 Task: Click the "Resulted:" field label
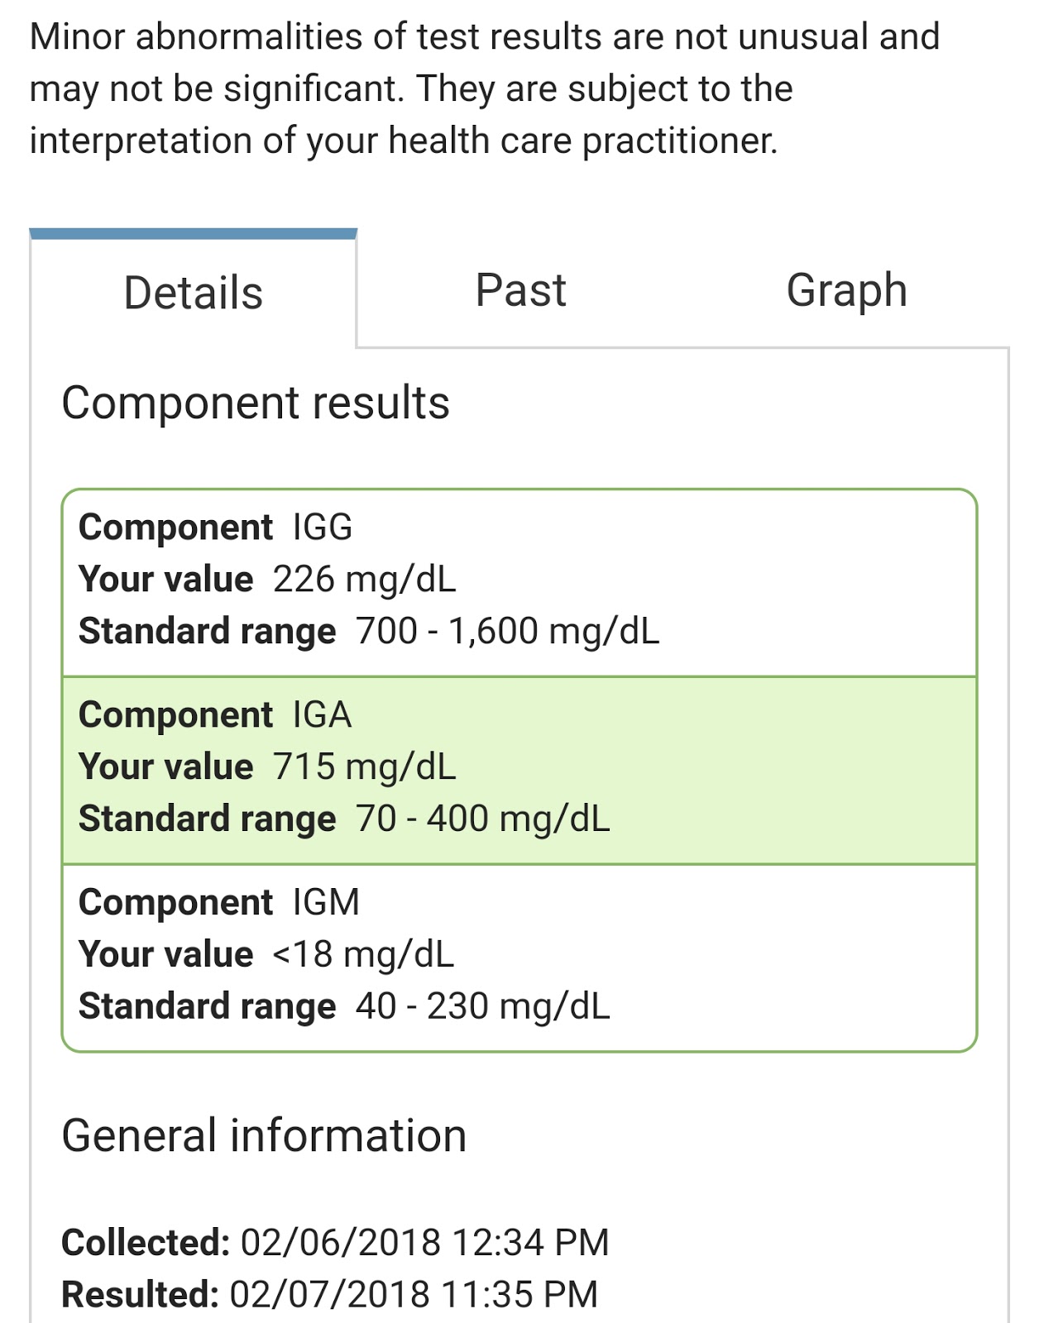pyautogui.click(x=140, y=1295)
